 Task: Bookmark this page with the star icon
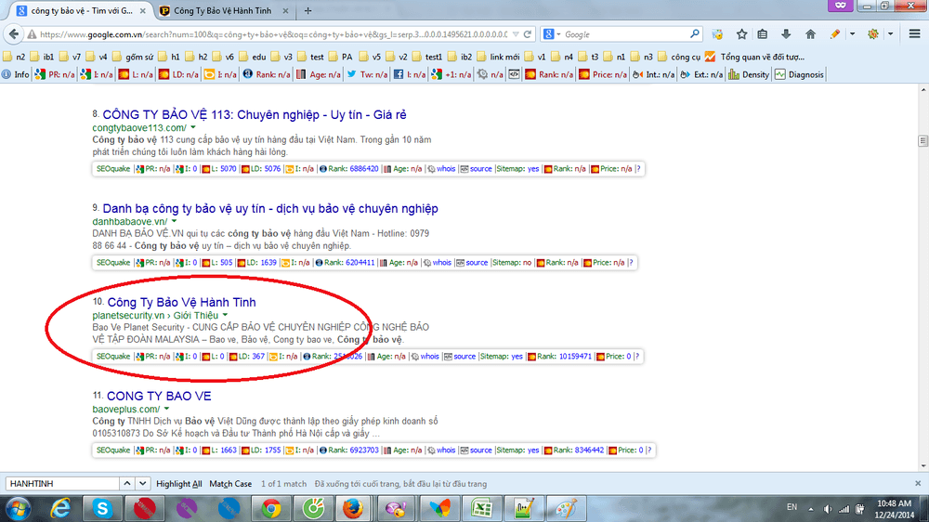point(741,34)
